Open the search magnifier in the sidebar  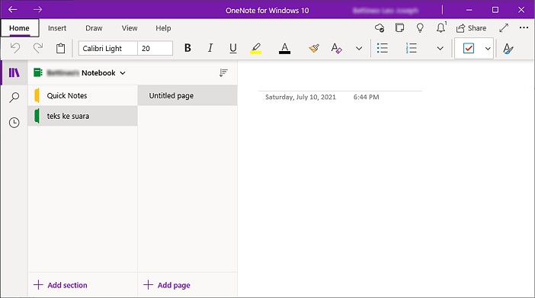click(x=14, y=98)
